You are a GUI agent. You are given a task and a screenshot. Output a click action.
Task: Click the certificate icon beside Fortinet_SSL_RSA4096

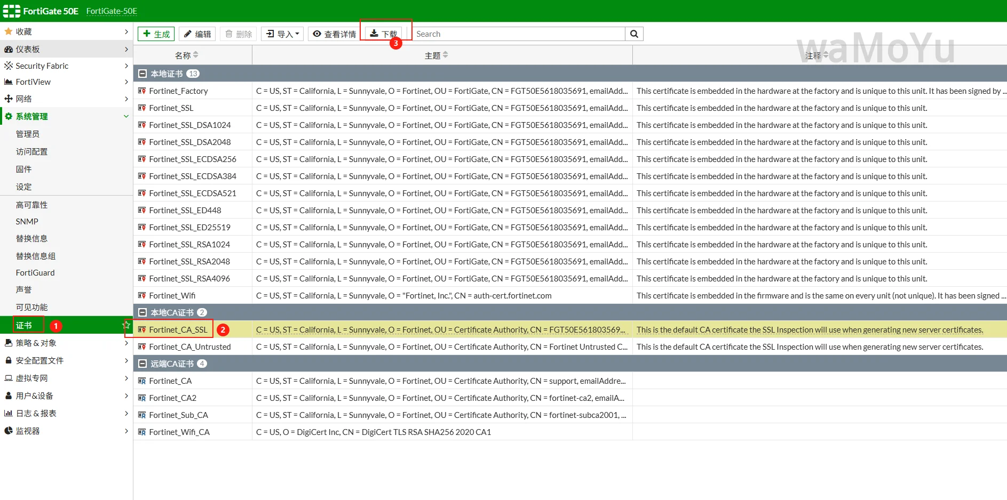tap(142, 278)
